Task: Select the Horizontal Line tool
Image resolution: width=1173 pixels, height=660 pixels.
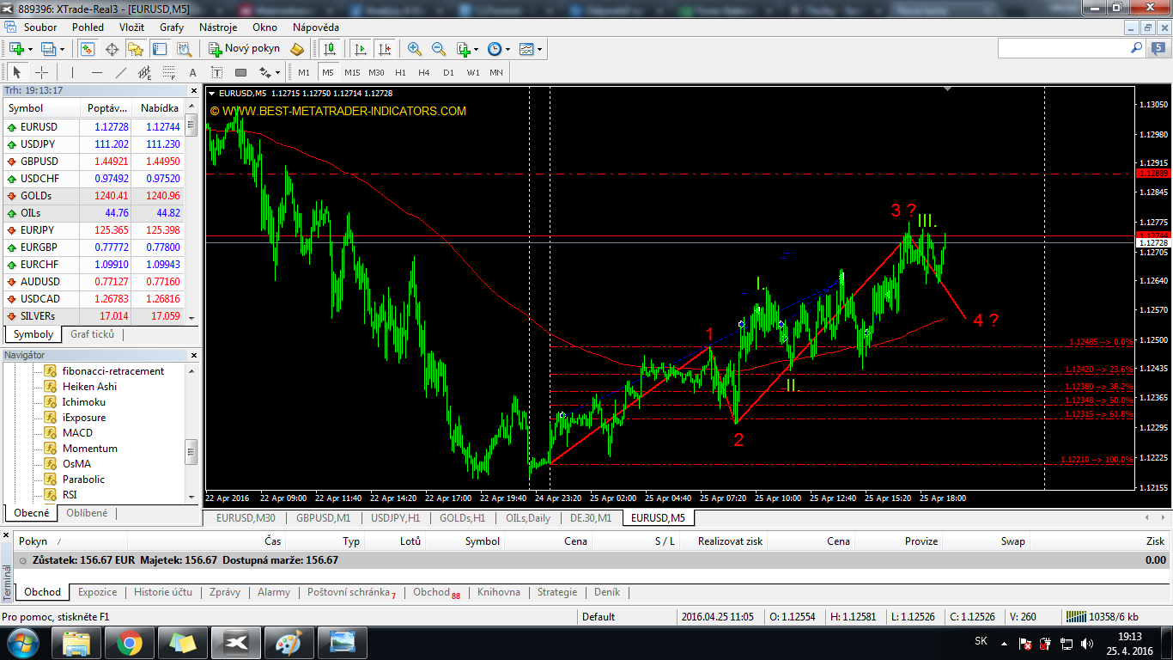Action: (x=96, y=72)
